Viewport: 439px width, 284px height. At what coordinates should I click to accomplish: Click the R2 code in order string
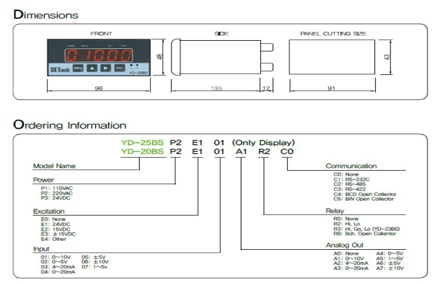pos(263,152)
